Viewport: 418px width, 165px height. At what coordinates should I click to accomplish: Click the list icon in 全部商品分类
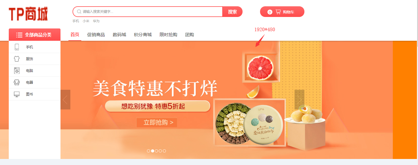(x=19, y=35)
